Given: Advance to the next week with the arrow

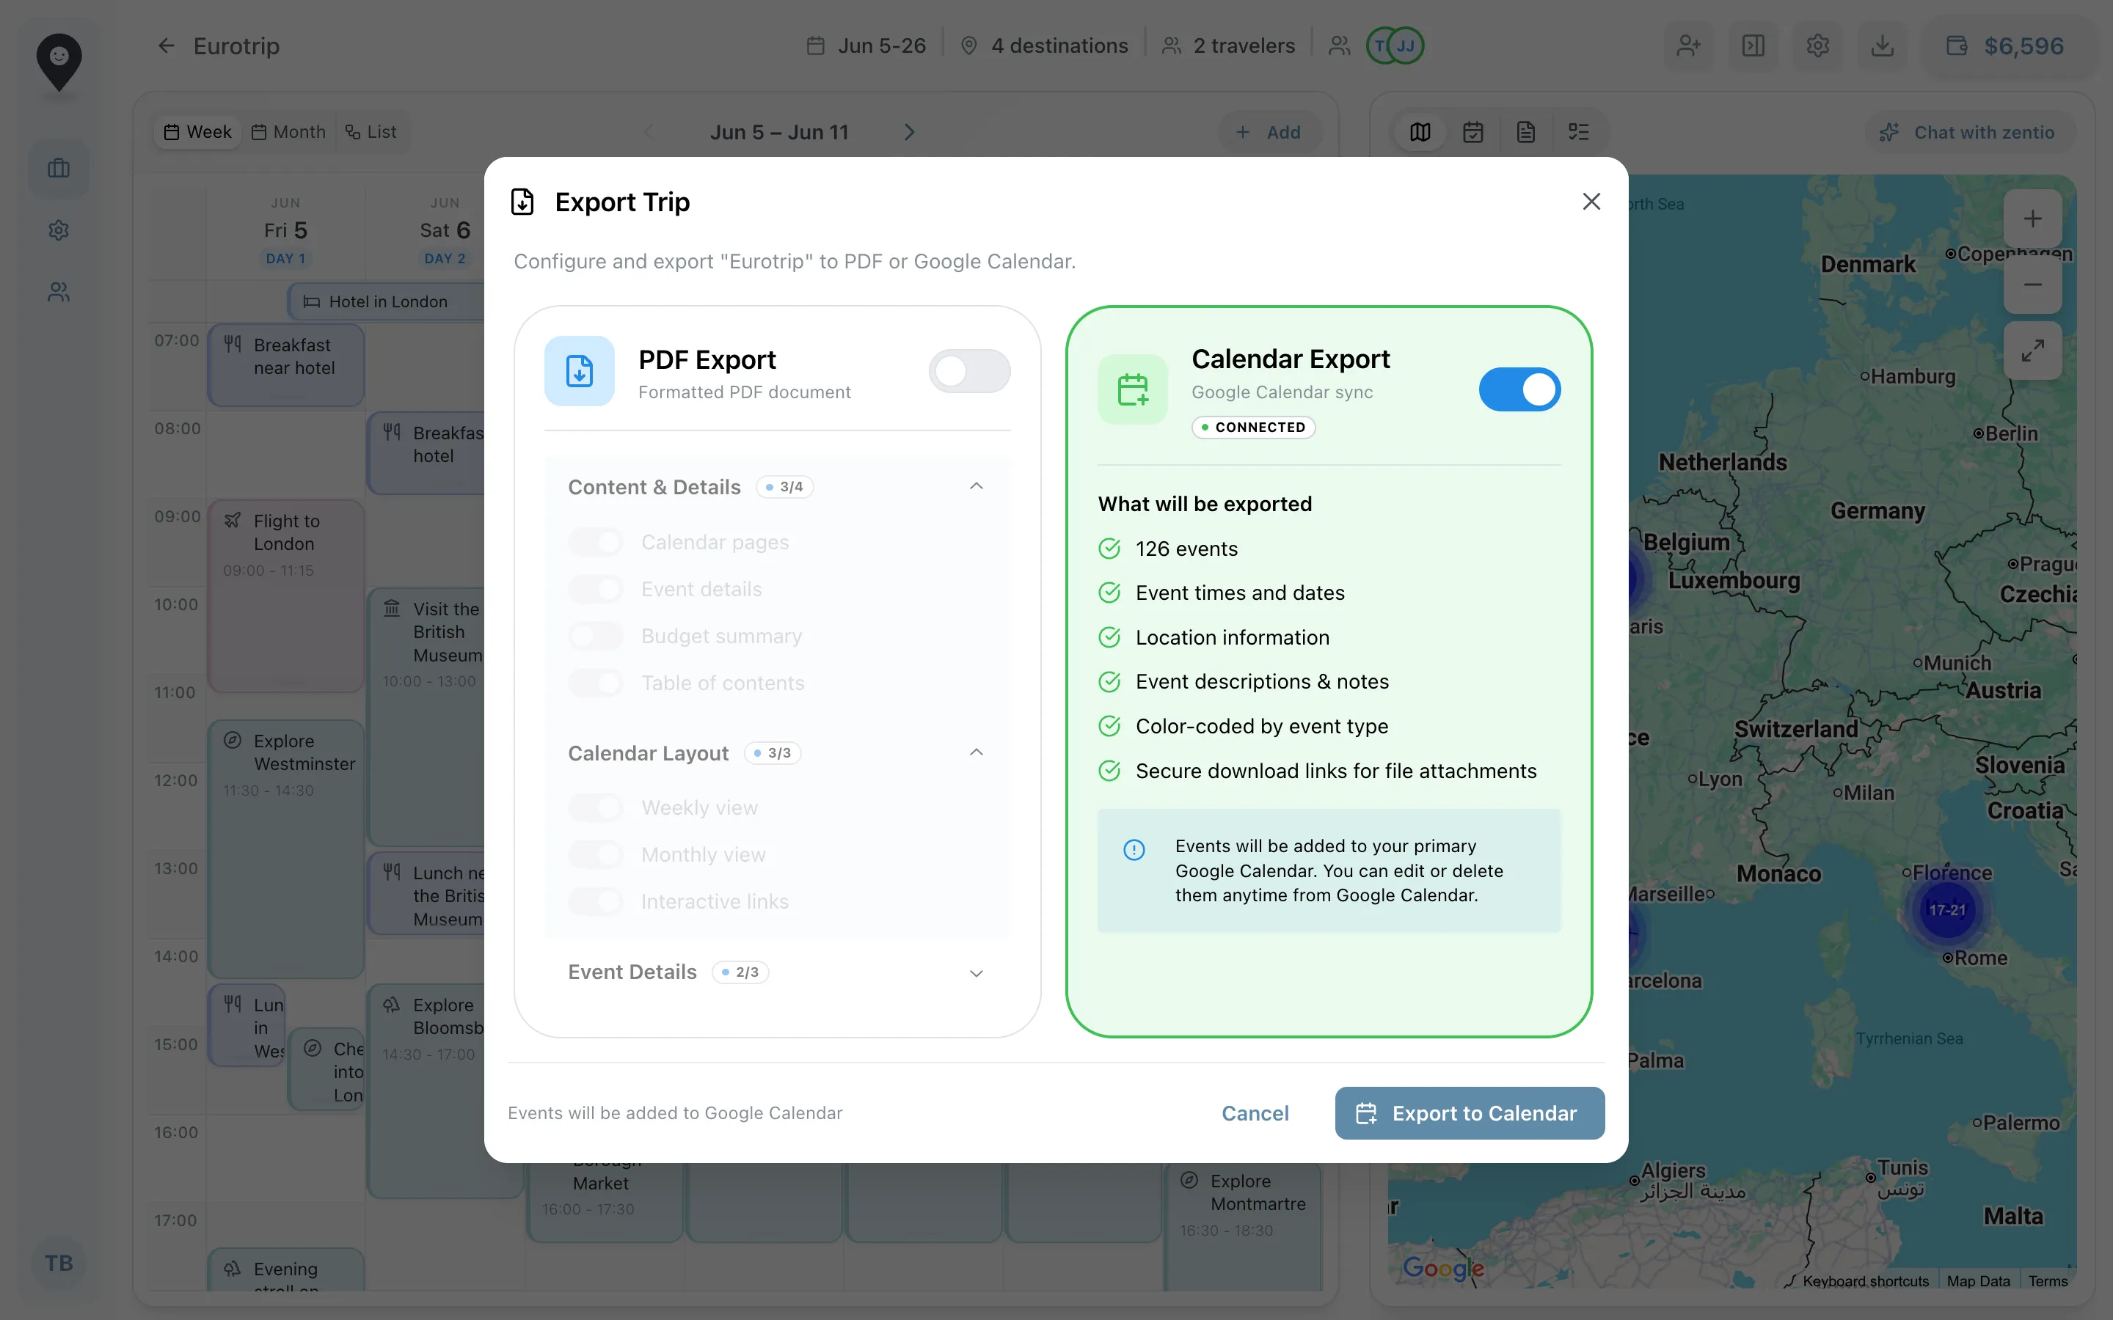Looking at the screenshot, I should pos(910,132).
